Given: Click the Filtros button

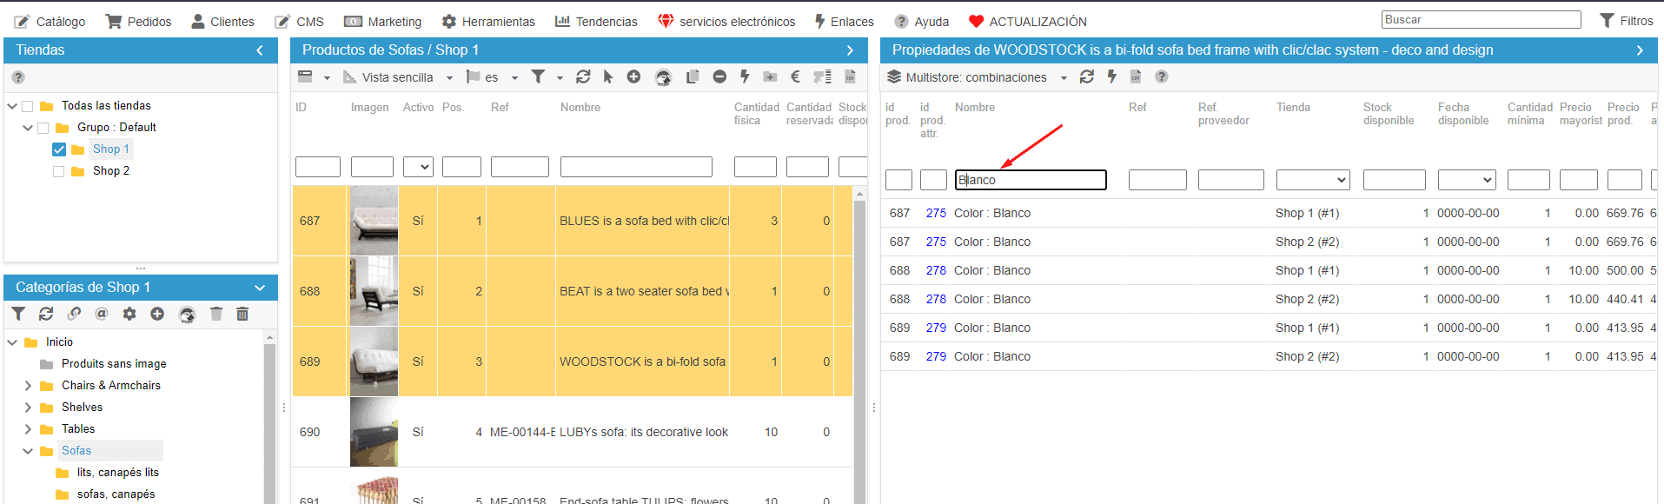Looking at the screenshot, I should [1626, 21].
